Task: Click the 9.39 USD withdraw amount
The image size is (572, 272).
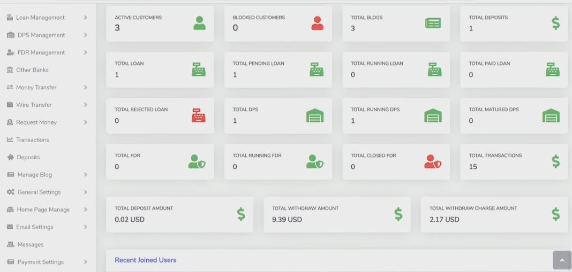Action: tap(287, 220)
